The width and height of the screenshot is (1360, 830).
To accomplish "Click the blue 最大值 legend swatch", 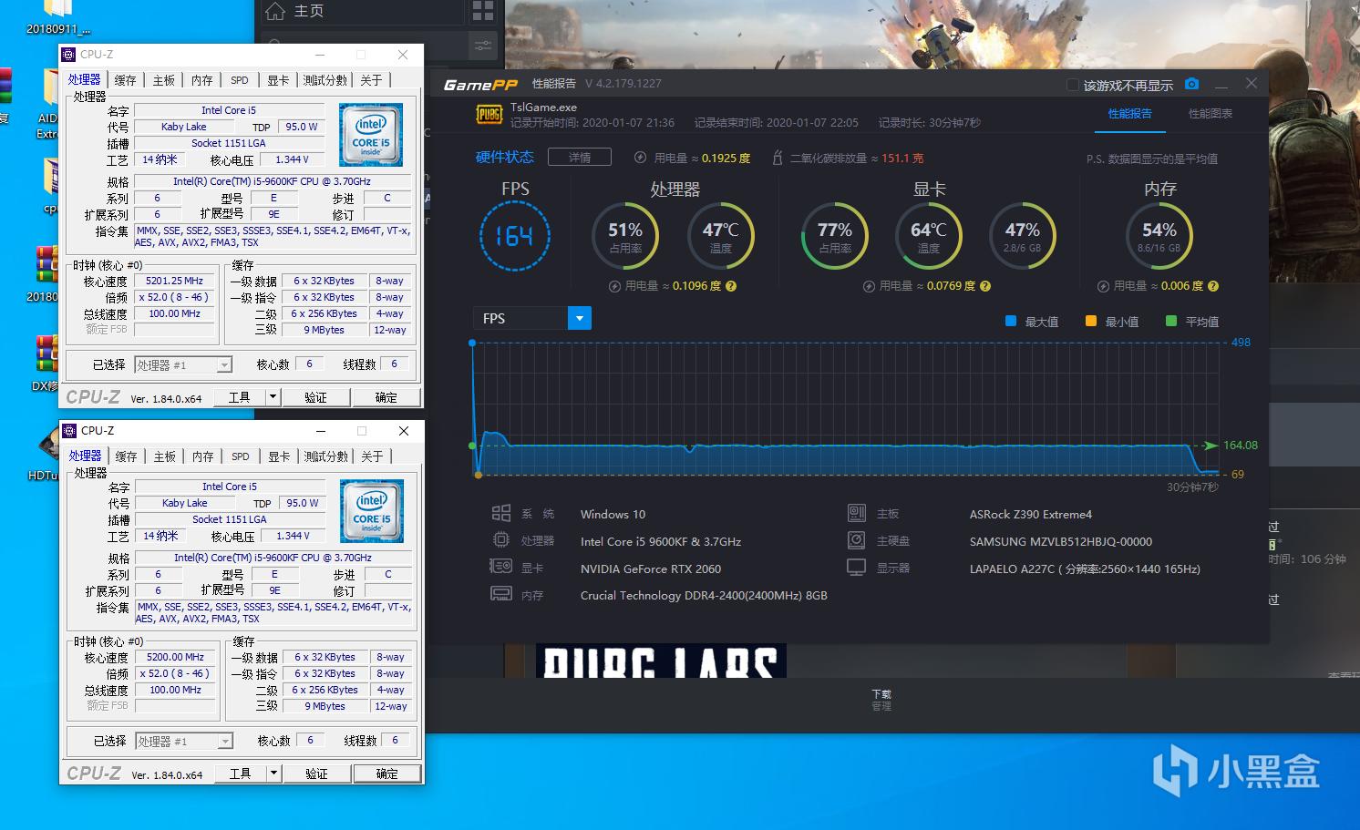I will tap(1010, 321).
